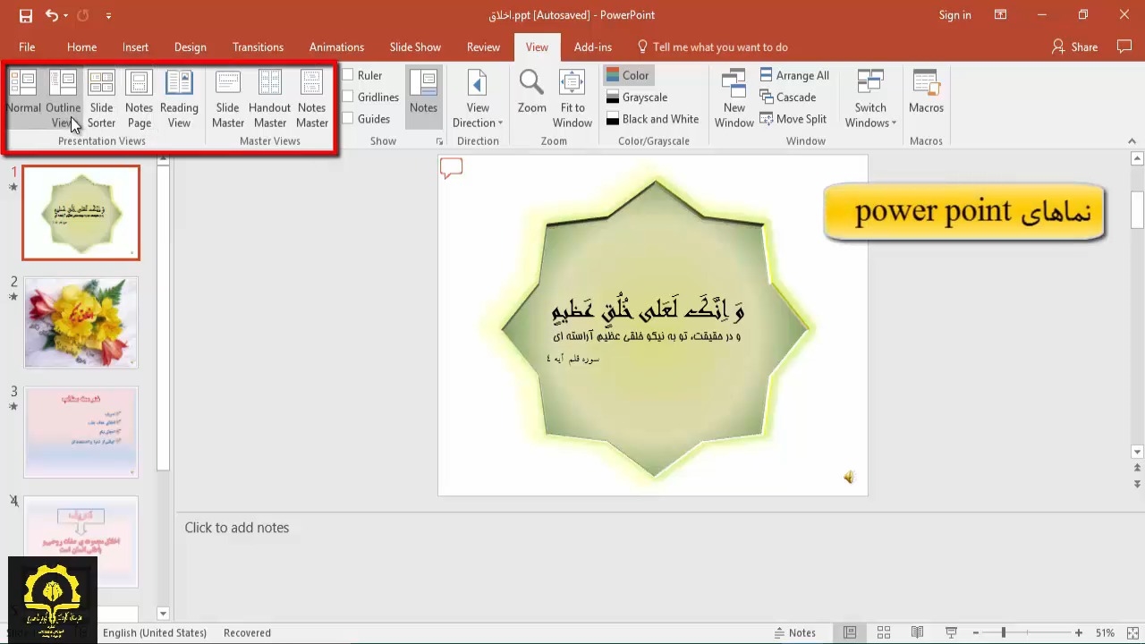The height and width of the screenshot is (644, 1145).
Task: Turn on the Guides checkbox
Action: (348, 119)
